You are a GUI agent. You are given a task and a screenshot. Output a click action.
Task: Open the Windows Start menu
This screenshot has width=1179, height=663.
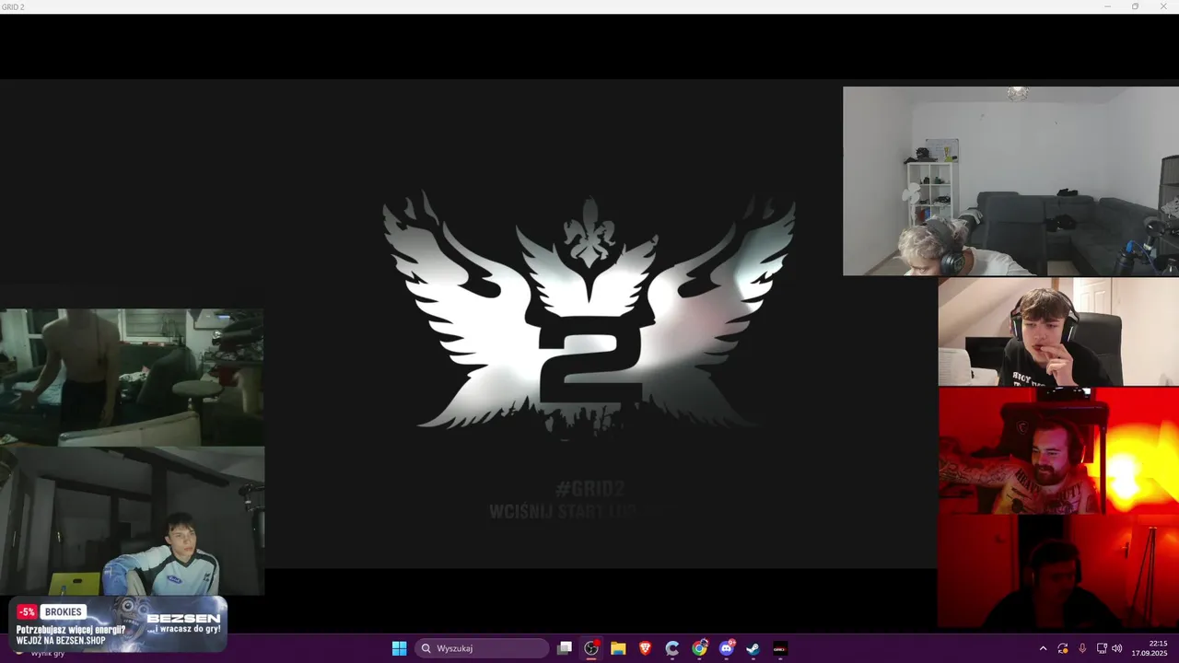[399, 648]
